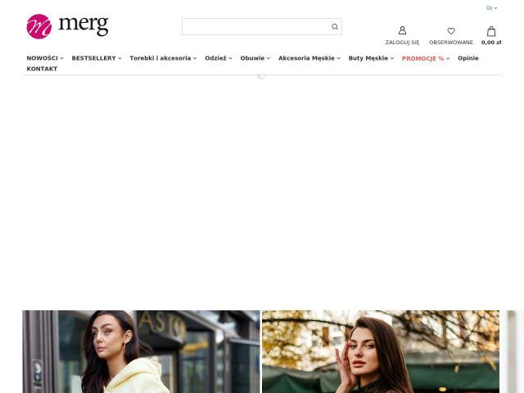Screen dimensions: 524x393
Task: Go to the KONTAKT page
Action: coord(42,69)
